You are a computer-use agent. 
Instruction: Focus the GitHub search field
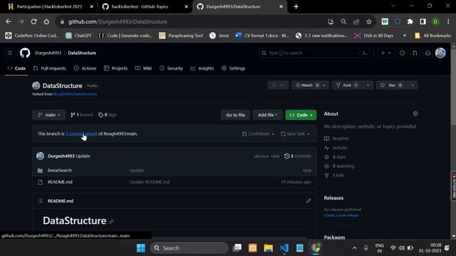[314, 53]
